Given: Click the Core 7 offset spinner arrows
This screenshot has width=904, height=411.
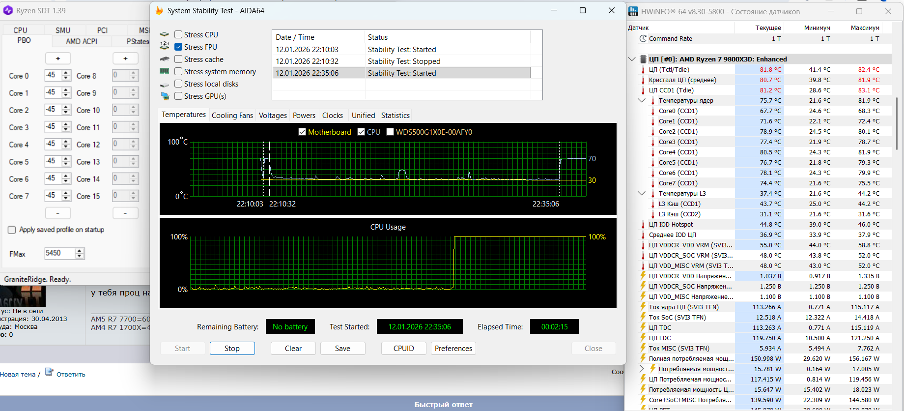Looking at the screenshot, I should (x=66, y=196).
